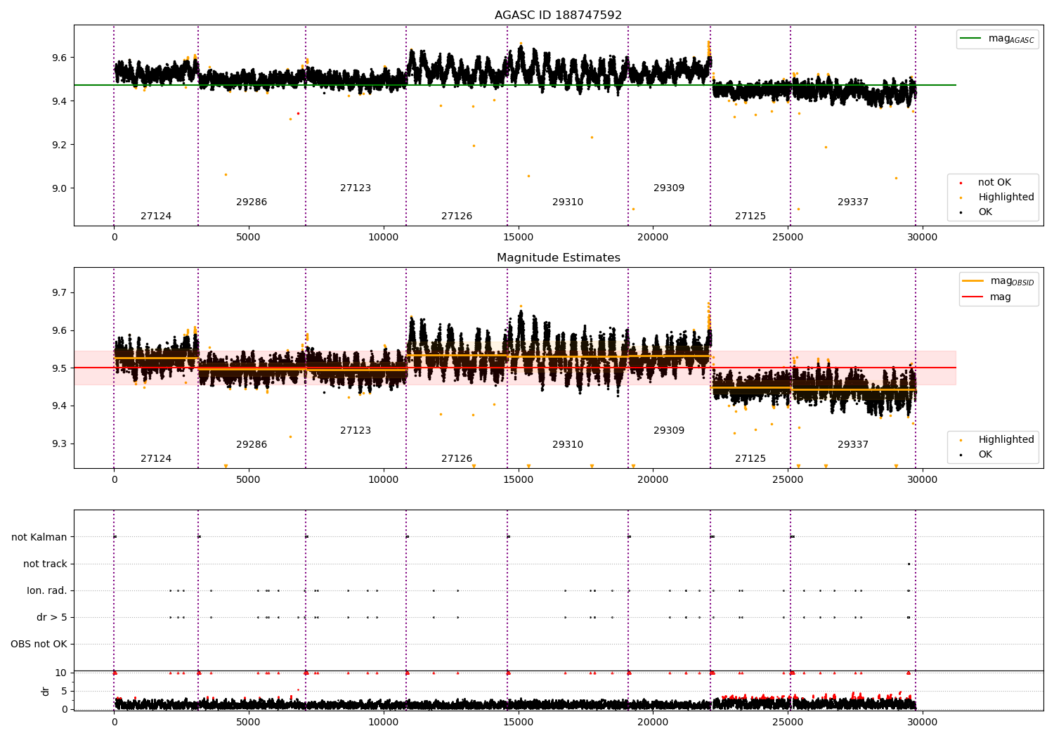
Task: Click the single 'not track' data point
Action: click(909, 564)
